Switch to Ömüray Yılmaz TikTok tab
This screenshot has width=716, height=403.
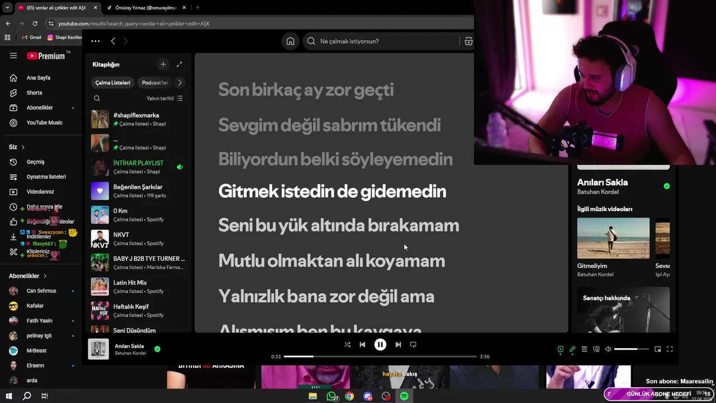pos(147,7)
